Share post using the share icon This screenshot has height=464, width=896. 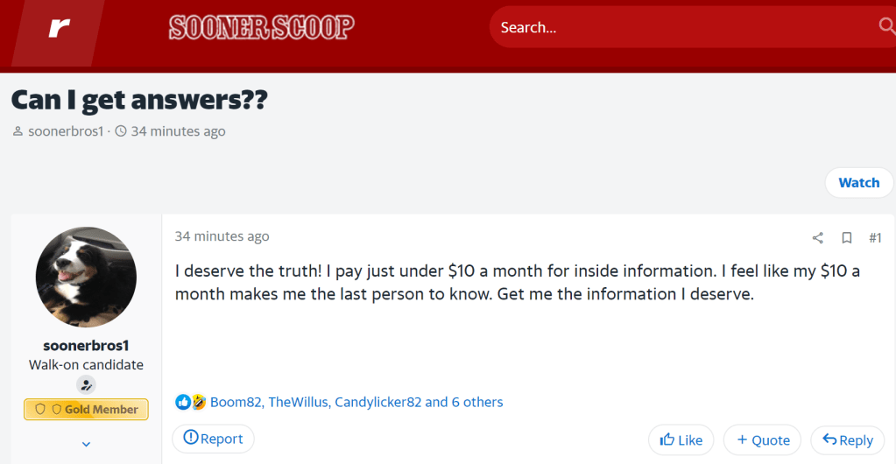coord(818,238)
